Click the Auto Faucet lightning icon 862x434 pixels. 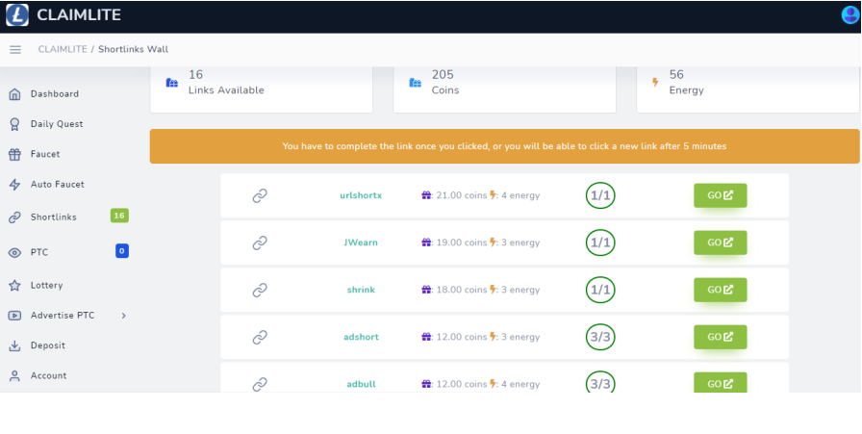tap(14, 185)
